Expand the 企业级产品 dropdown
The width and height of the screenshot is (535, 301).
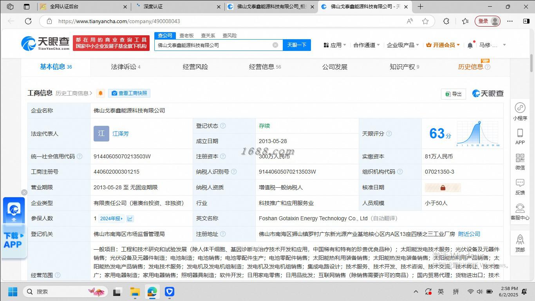click(403, 45)
